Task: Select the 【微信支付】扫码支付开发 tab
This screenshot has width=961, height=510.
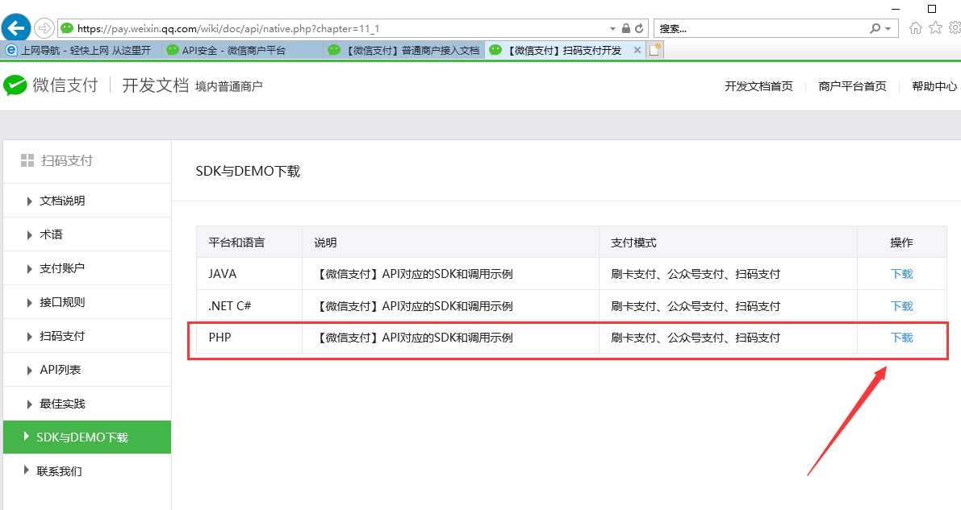Action: coord(564,50)
